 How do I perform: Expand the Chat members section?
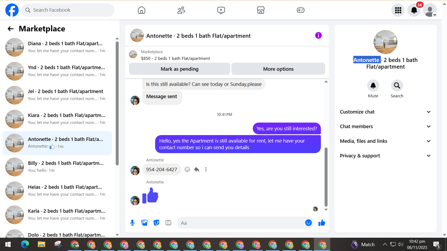coord(385,127)
